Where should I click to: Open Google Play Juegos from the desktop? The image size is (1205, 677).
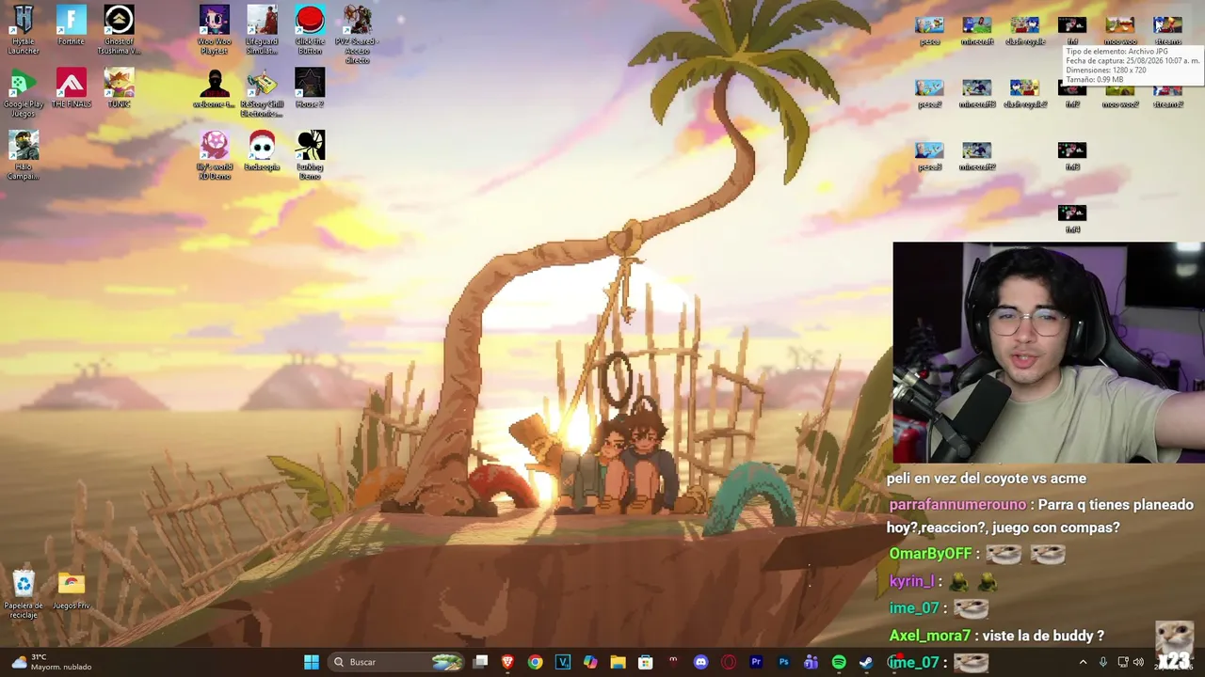click(24, 92)
